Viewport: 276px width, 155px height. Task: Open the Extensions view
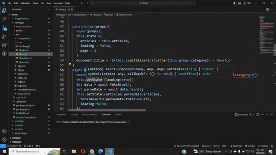pyautogui.click(x=4, y=45)
